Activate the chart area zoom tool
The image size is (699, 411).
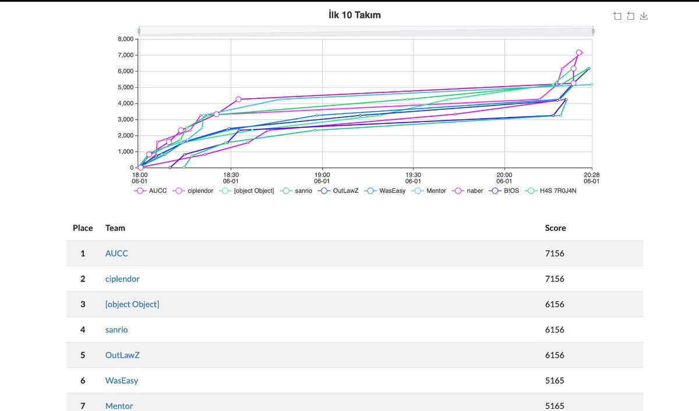pyautogui.click(x=617, y=16)
